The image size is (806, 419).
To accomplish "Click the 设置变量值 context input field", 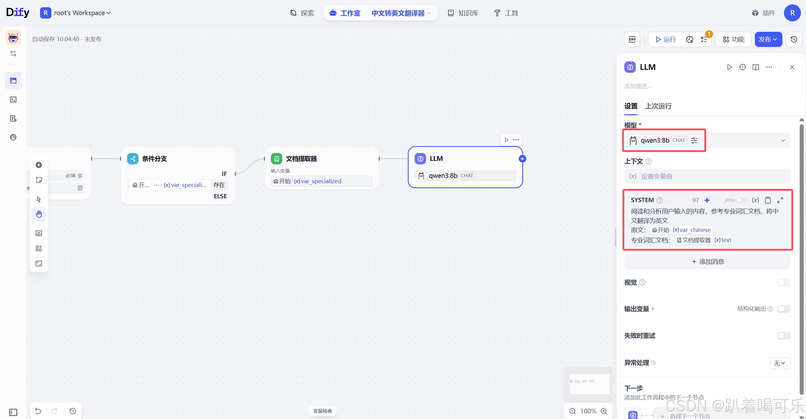I will [707, 176].
